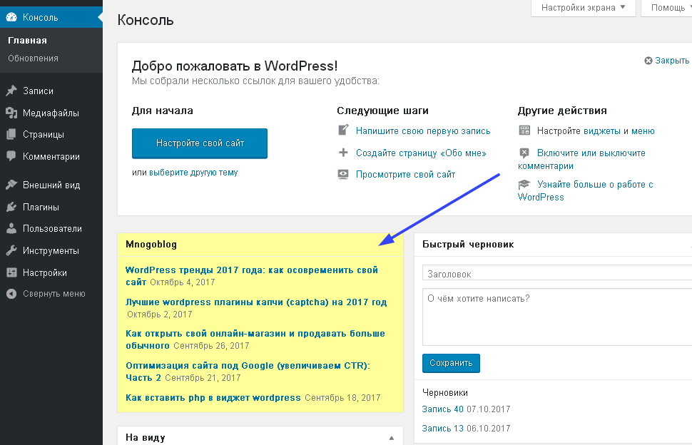The height and width of the screenshot is (445, 692).
Task: Open Лучшие wordpress плагины капчи article
Action: (256, 302)
